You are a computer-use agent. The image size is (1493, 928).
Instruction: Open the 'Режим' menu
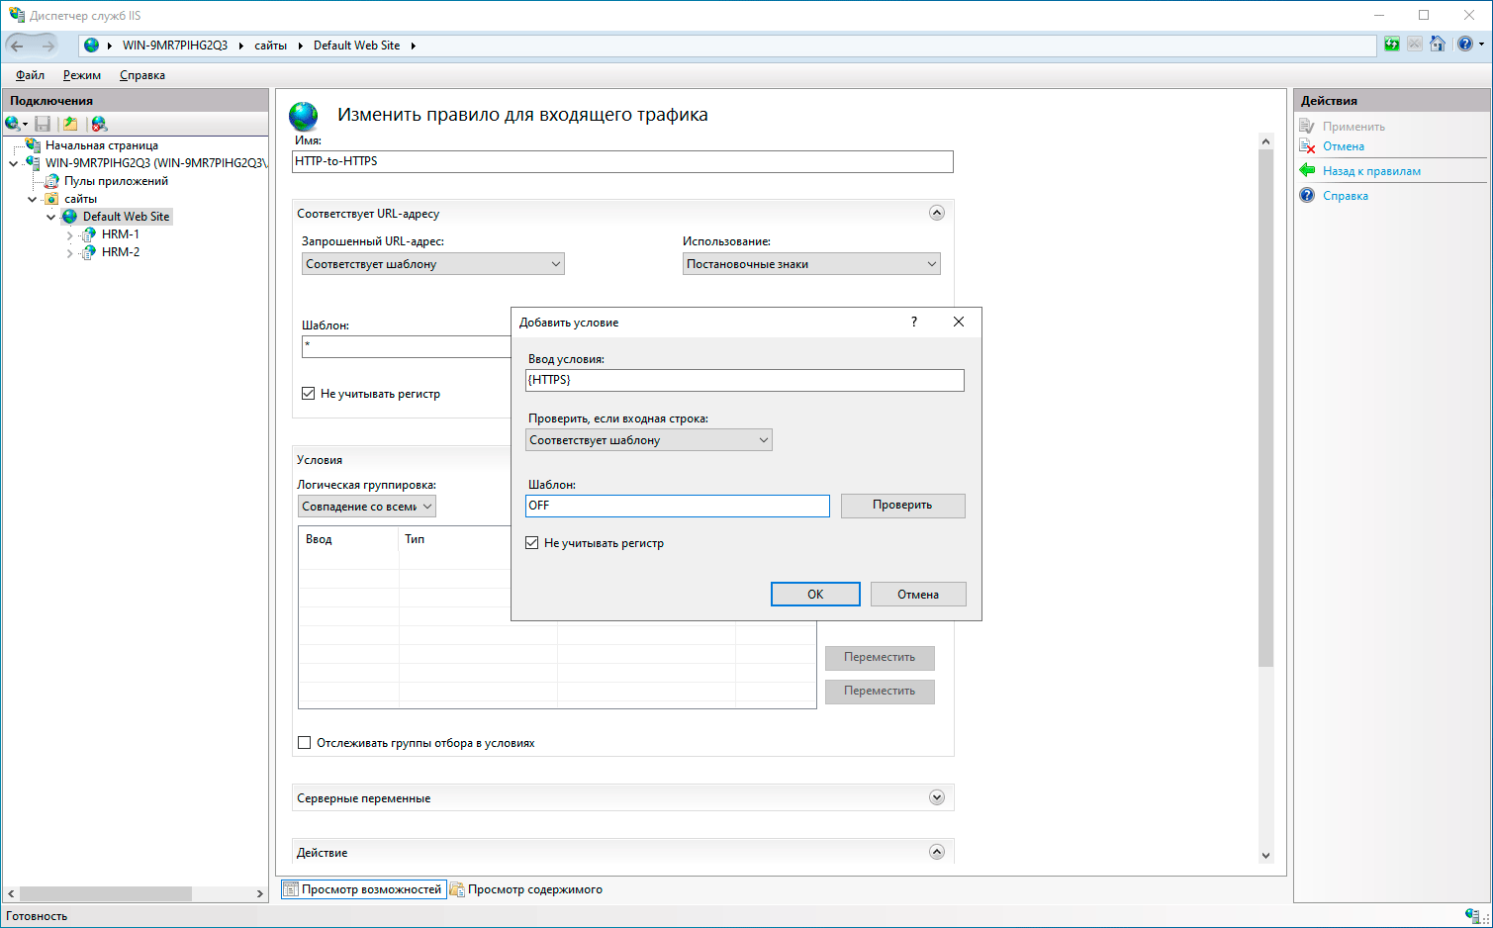(81, 75)
